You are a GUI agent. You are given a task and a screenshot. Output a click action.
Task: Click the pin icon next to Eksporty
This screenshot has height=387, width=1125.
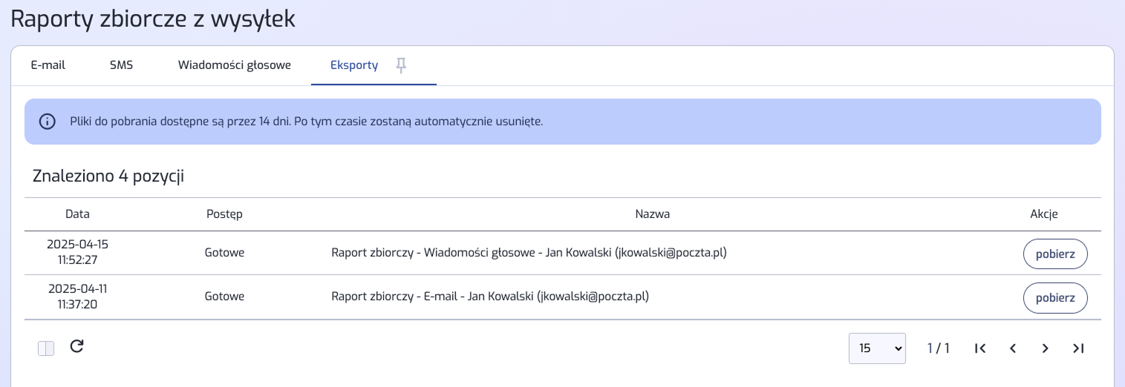[401, 66]
